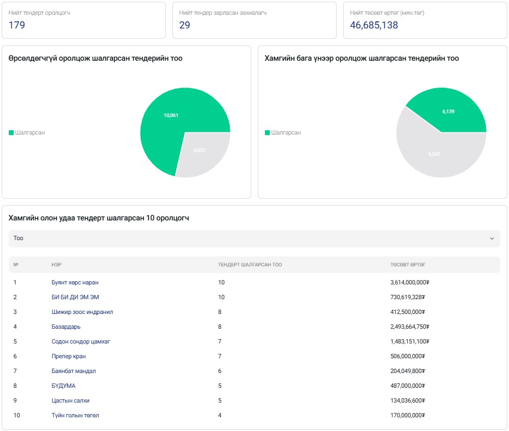Click the dropdown chevron arrow icon
This screenshot has width=509, height=431.
coord(491,238)
